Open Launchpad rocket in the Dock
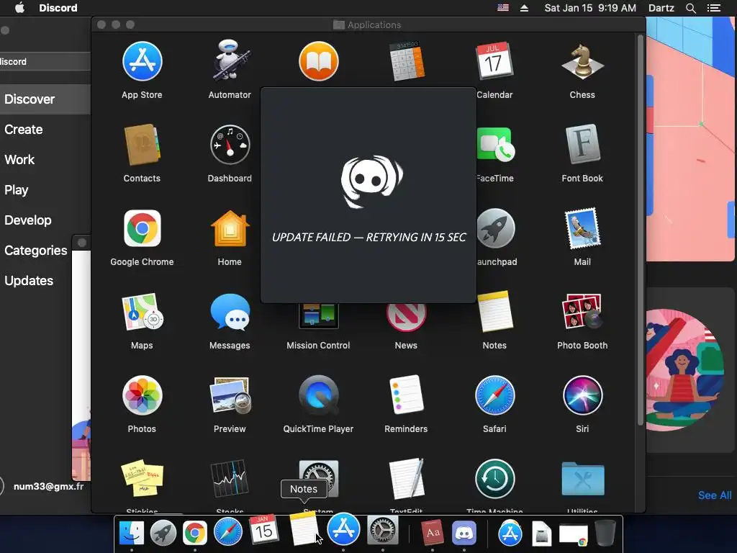This screenshot has width=737, height=553. pos(163,532)
